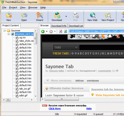
Task: Open the intros versions link
Action: tap(80, 80)
